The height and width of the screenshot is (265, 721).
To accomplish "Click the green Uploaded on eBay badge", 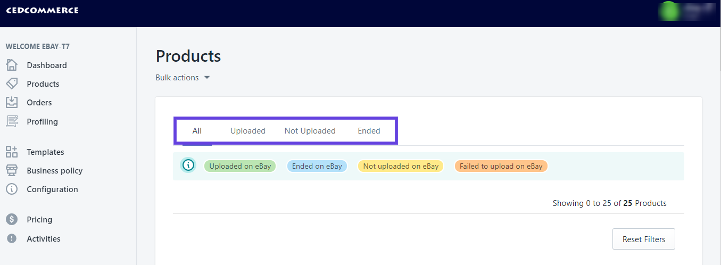I will [240, 166].
